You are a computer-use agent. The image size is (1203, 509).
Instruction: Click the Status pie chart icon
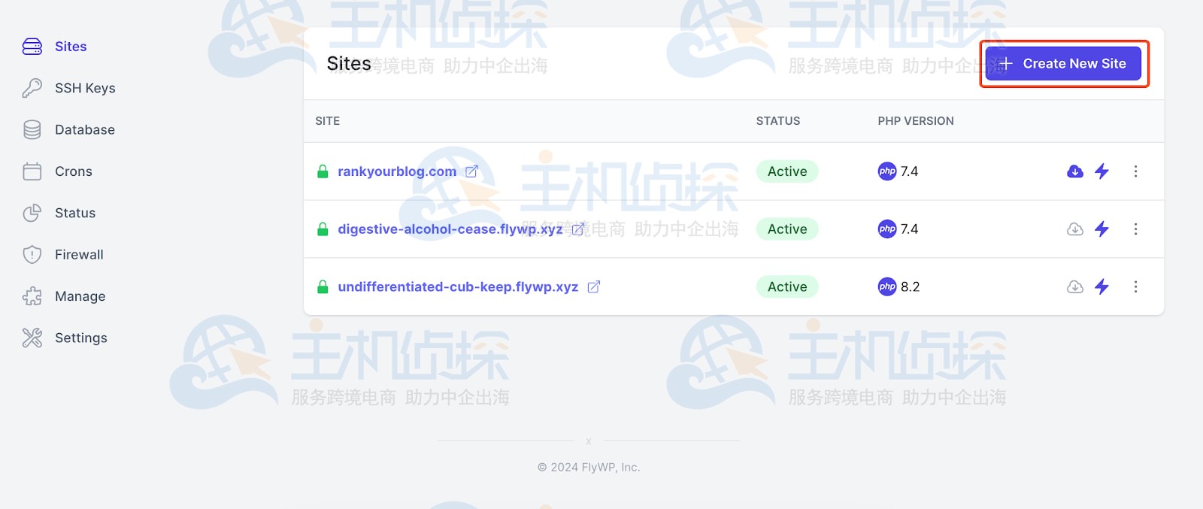[x=32, y=213]
